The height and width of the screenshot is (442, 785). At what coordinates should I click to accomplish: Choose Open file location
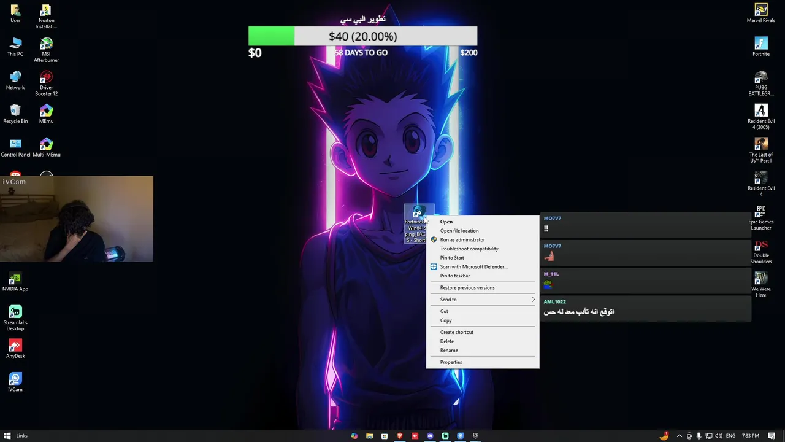[x=483, y=231]
